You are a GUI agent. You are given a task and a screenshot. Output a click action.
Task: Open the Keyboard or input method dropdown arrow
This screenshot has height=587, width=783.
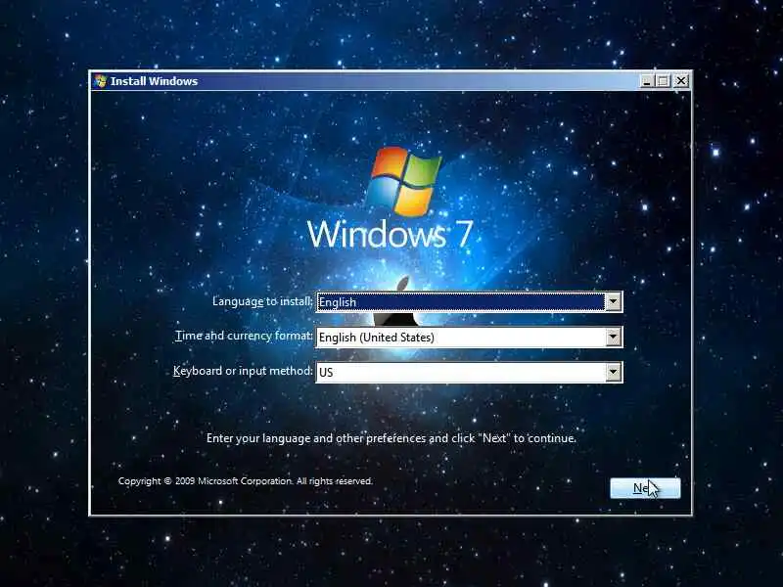(x=613, y=373)
